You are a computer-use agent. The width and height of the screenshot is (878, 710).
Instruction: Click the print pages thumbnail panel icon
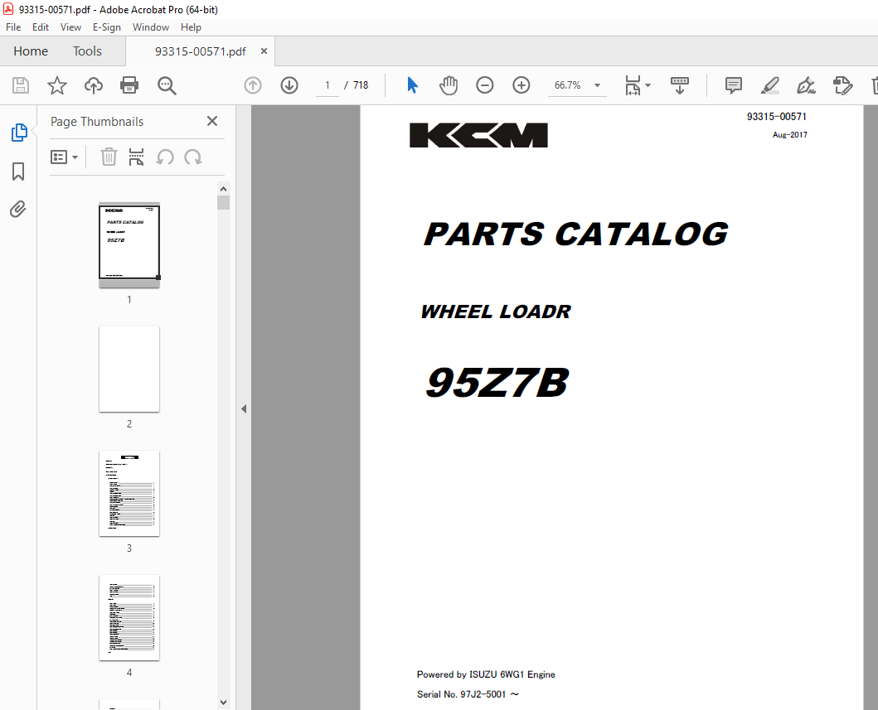pos(136,157)
